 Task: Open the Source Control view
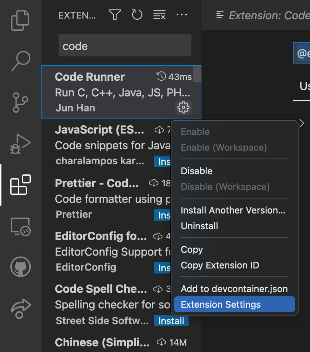20,102
